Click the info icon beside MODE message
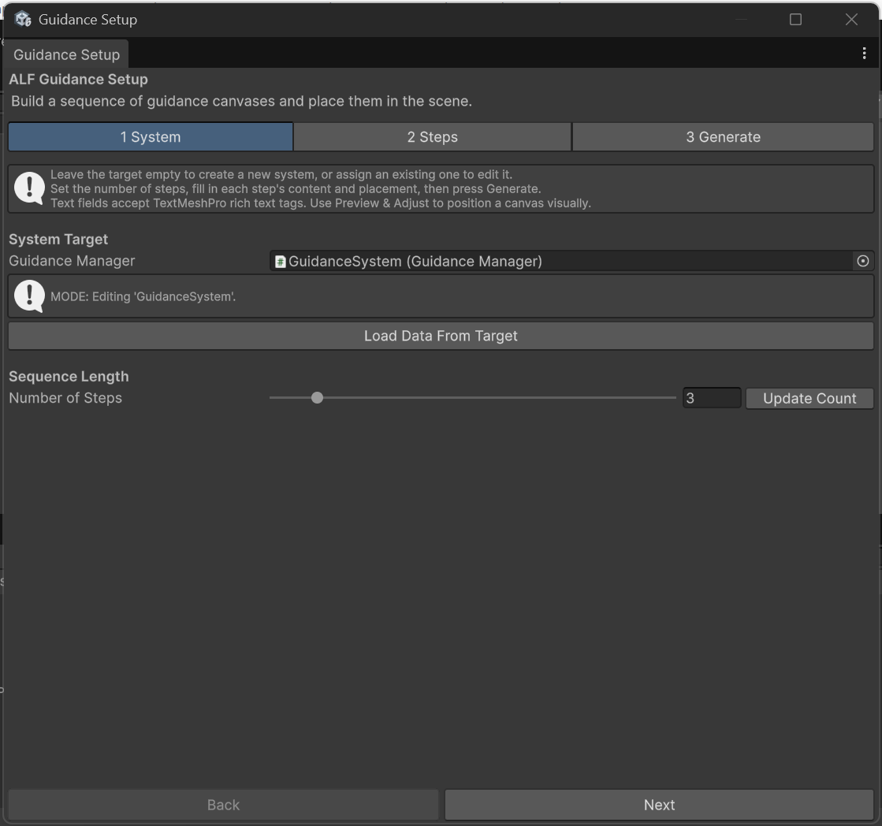 click(x=29, y=296)
